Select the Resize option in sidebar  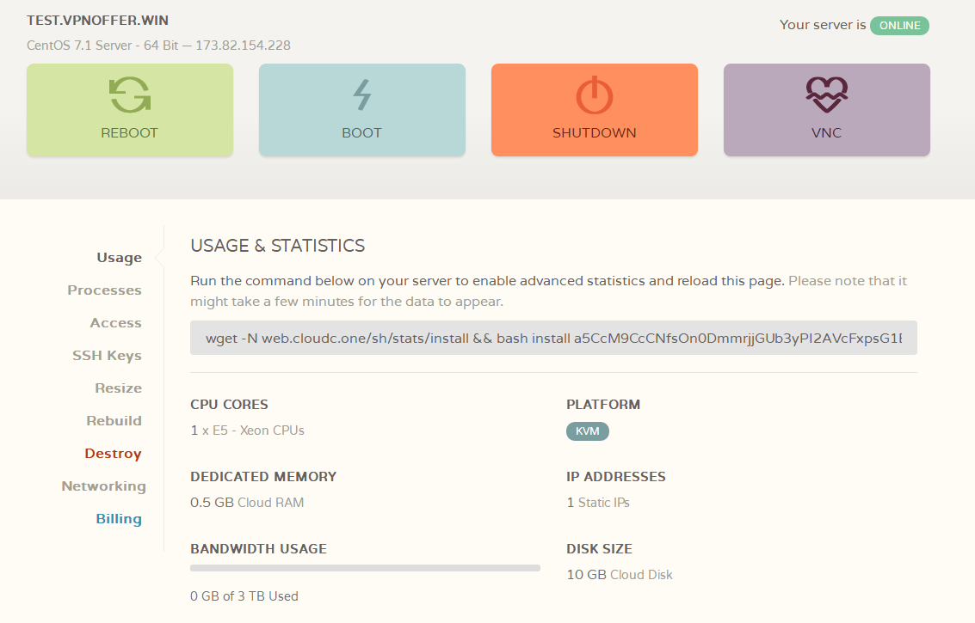pyautogui.click(x=118, y=388)
